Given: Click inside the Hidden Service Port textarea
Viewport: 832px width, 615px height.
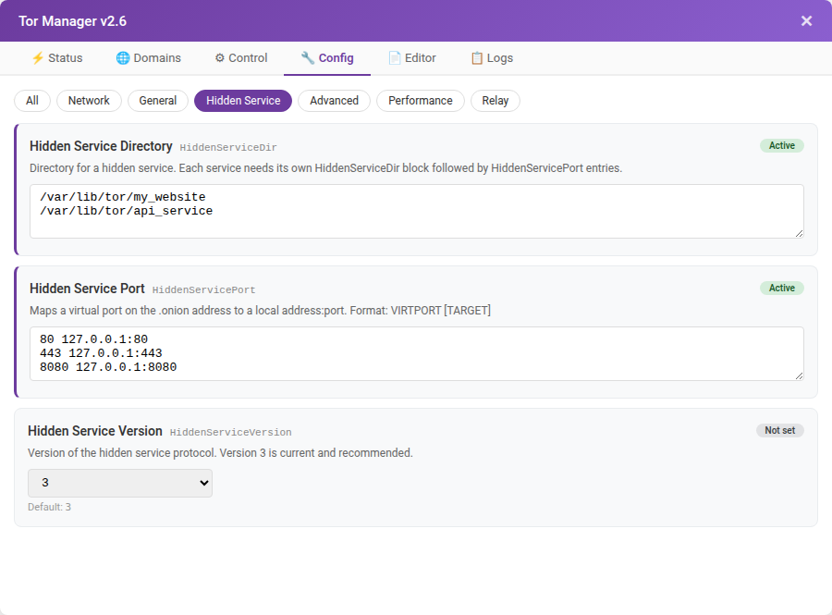Looking at the screenshot, I should [x=417, y=353].
